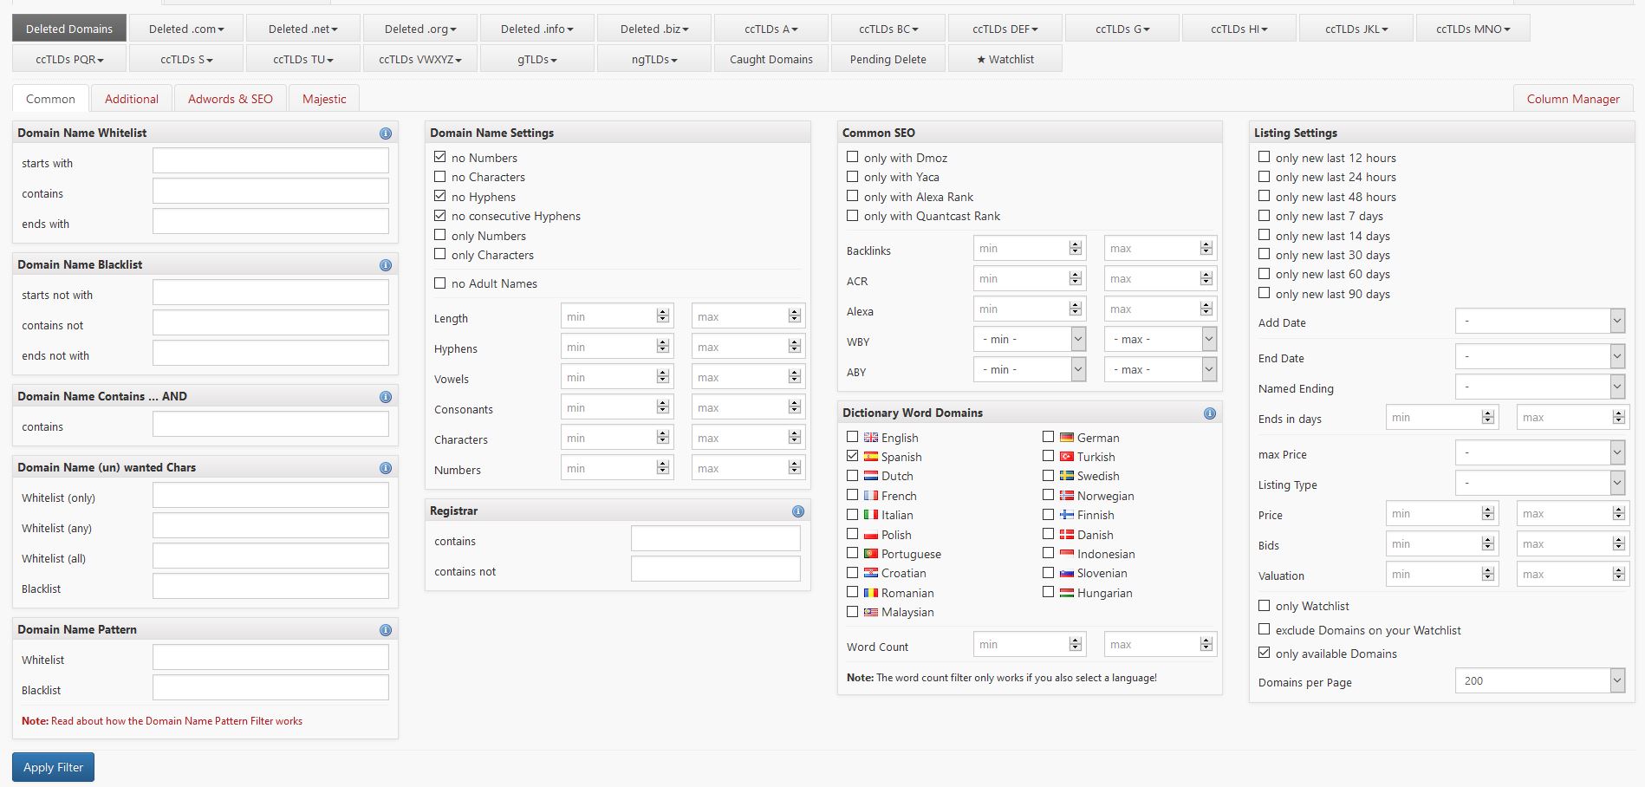This screenshot has width=1645, height=787.
Task: Show info for (un)wanted Chars section
Action: [386, 468]
